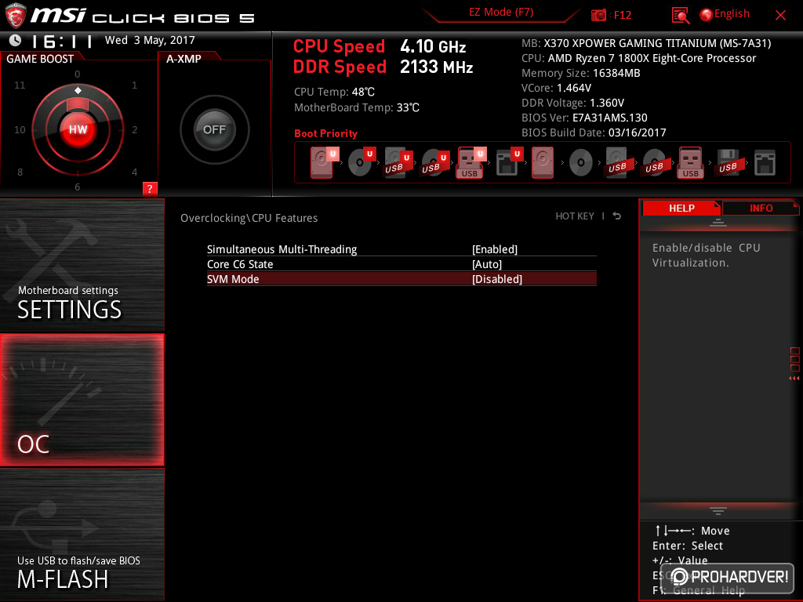Change language via the English globe icon
This screenshot has width=803, height=602.
click(707, 15)
